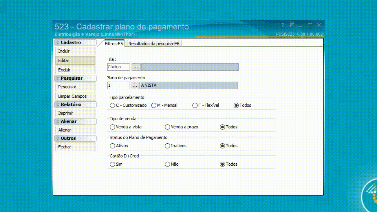Minimize the 523 window
Image resolution: width=377 pixels, height=212 pixels.
(300, 26)
